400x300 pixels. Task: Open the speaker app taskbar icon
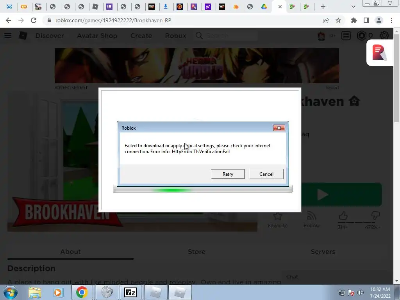click(x=107, y=292)
